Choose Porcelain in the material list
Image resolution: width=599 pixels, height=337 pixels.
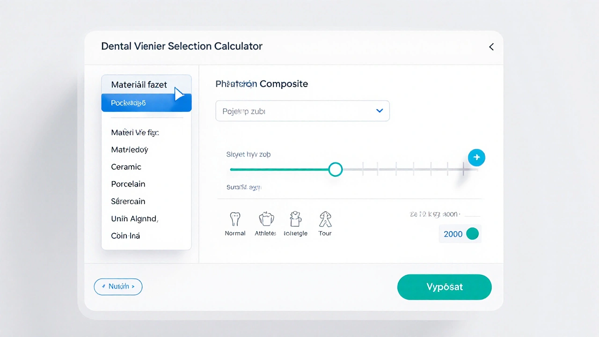click(128, 184)
